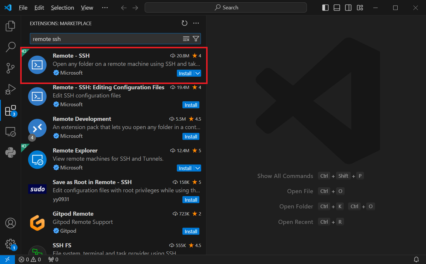The image size is (426, 264).
Task: Open the Explorer view in activity bar
Action: 10,26
